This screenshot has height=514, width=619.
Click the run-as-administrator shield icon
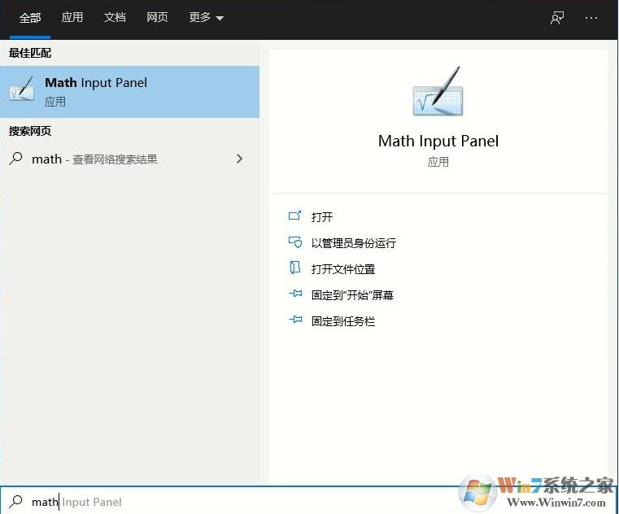pyautogui.click(x=295, y=242)
